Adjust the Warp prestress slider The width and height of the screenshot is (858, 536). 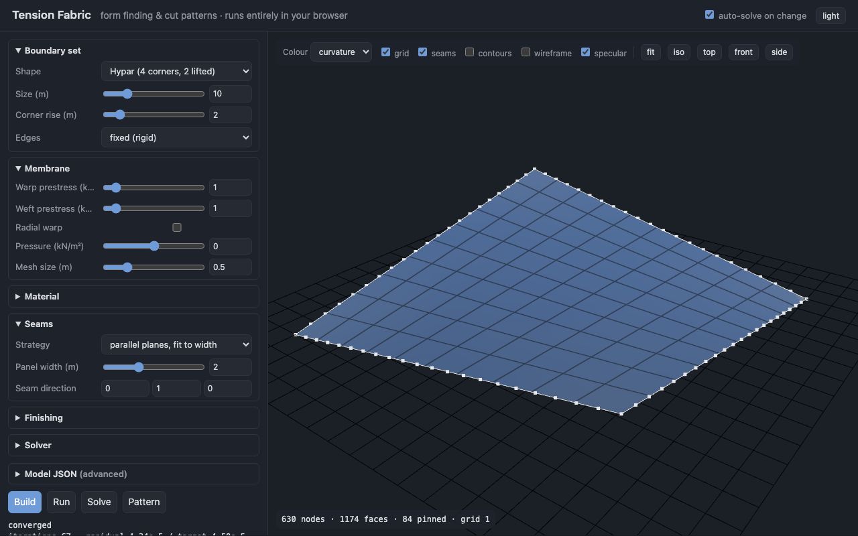coord(154,188)
